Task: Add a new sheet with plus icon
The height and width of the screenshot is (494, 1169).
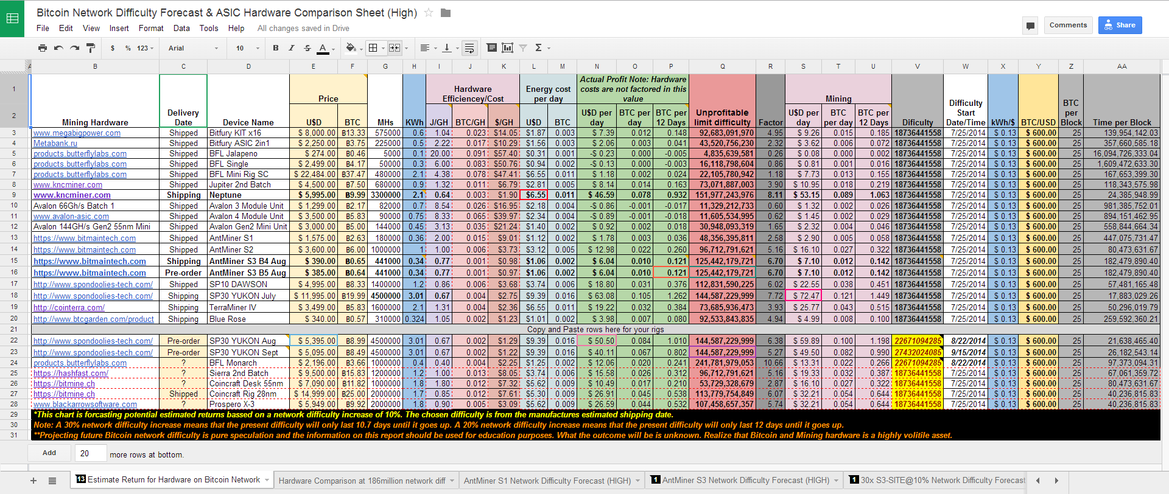Action: (33, 481)
